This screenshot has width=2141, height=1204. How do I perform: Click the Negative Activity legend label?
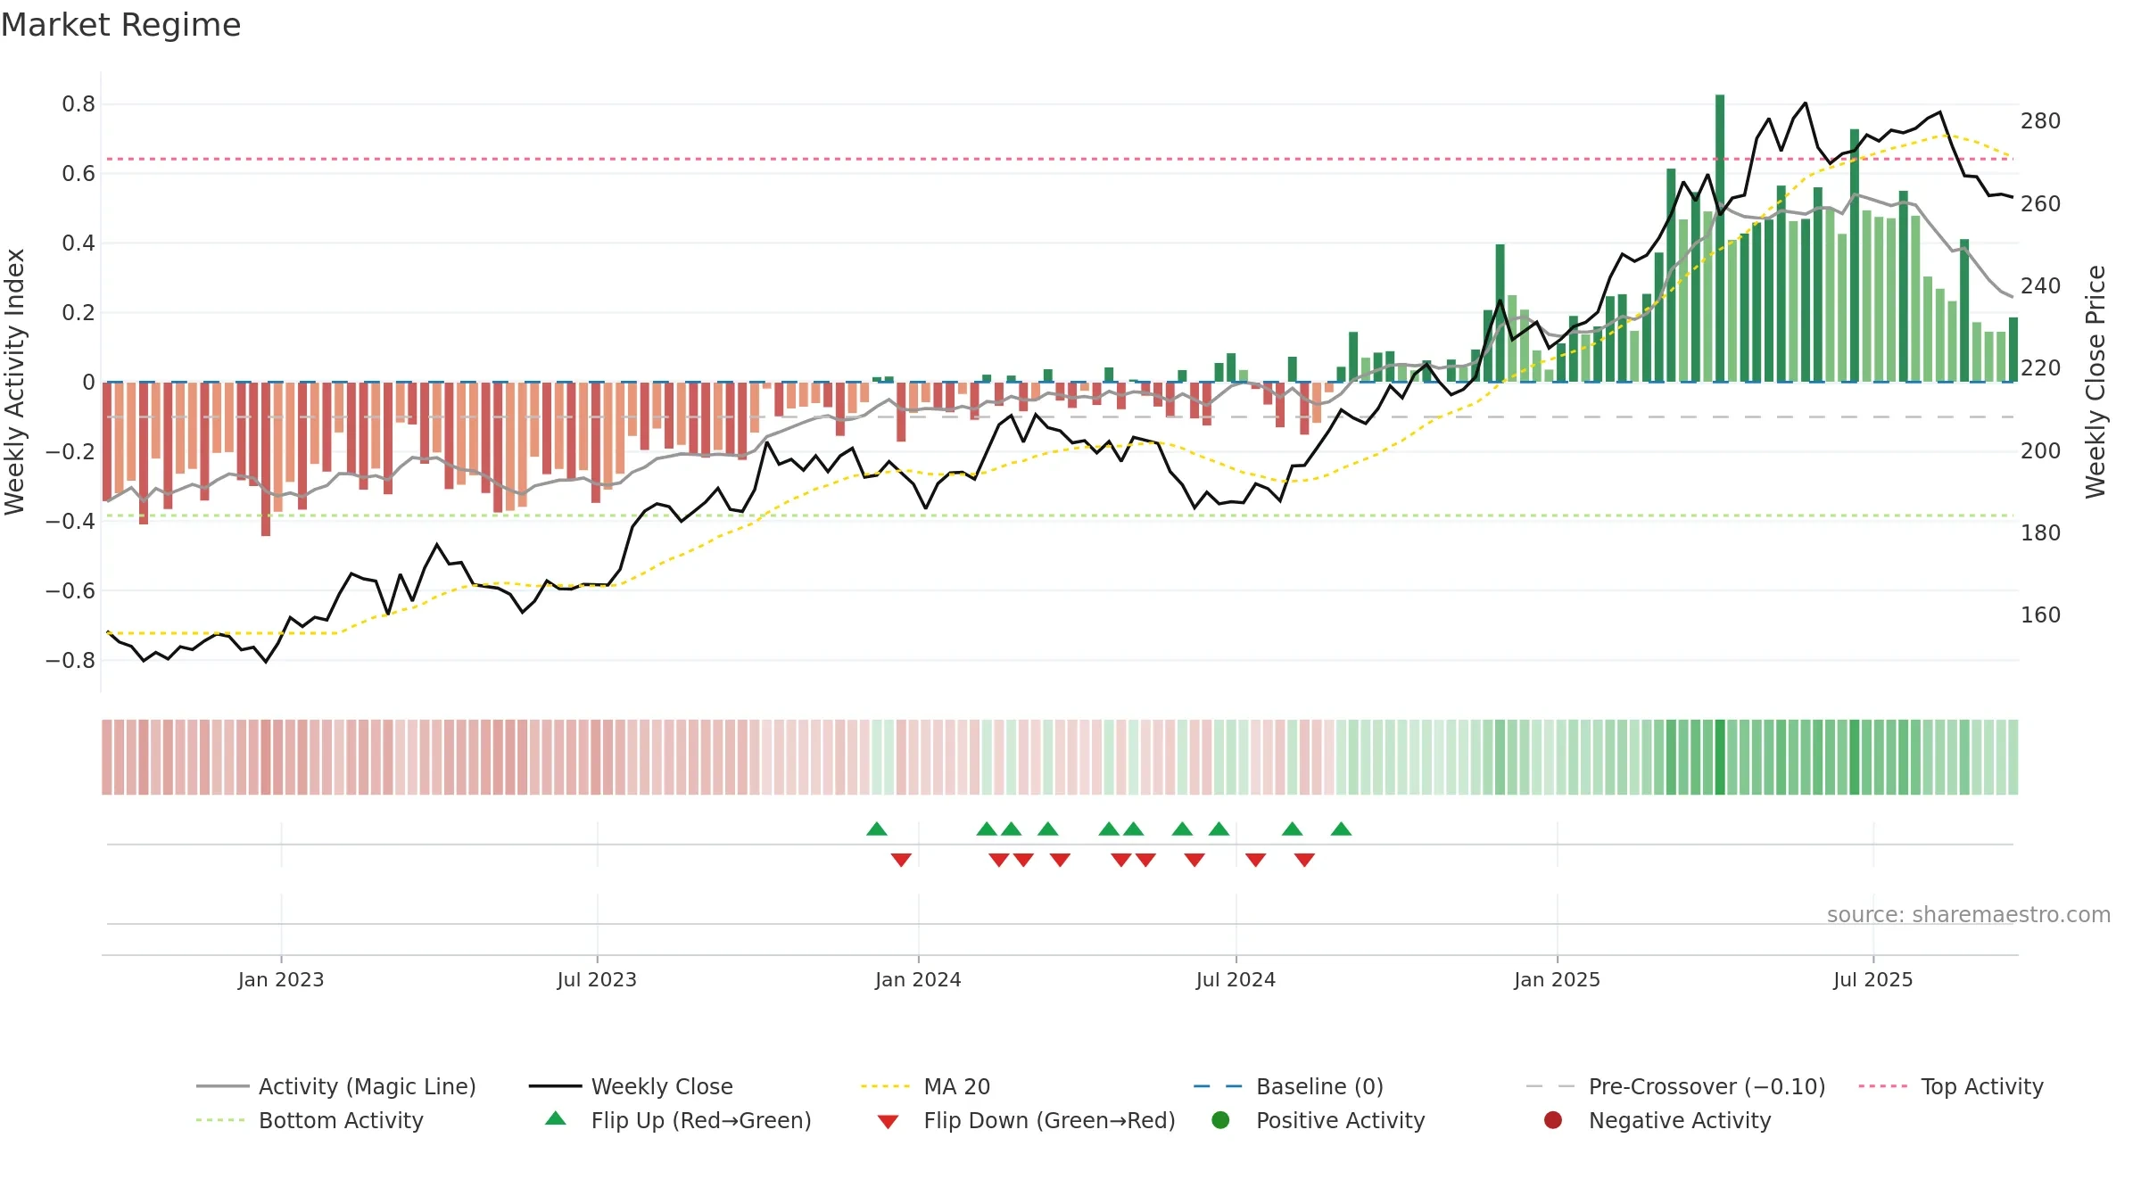coord(1680,1120)
